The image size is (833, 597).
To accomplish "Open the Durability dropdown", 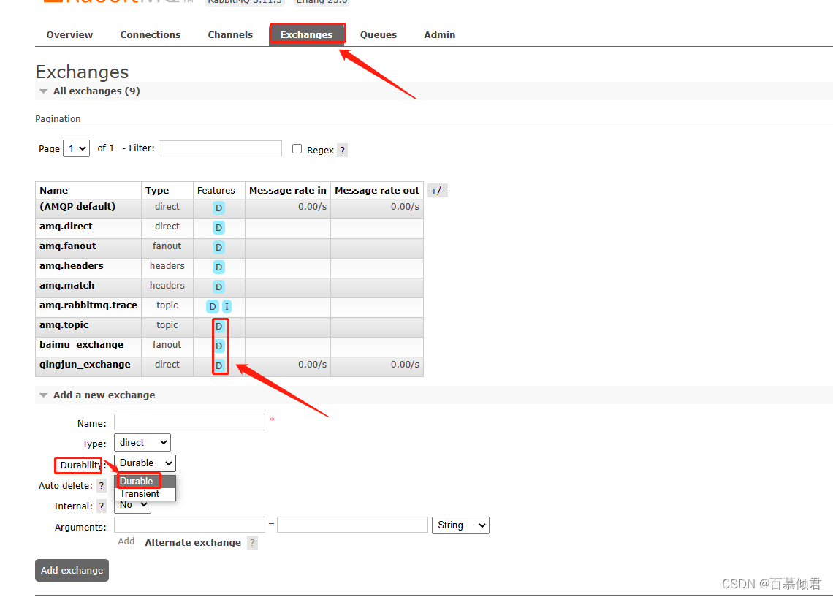I will [x=145, y=463].
